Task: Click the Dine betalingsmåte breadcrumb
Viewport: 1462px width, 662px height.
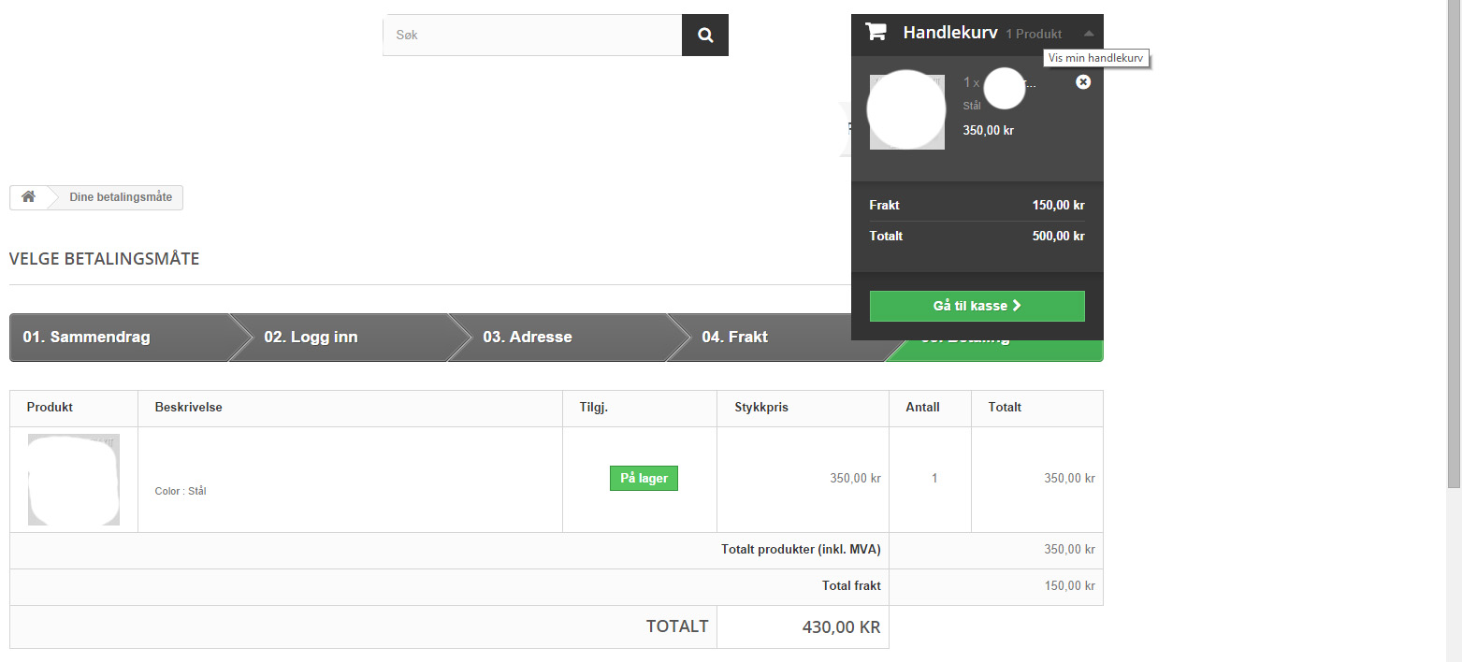Action: click(x=121, y=197)
